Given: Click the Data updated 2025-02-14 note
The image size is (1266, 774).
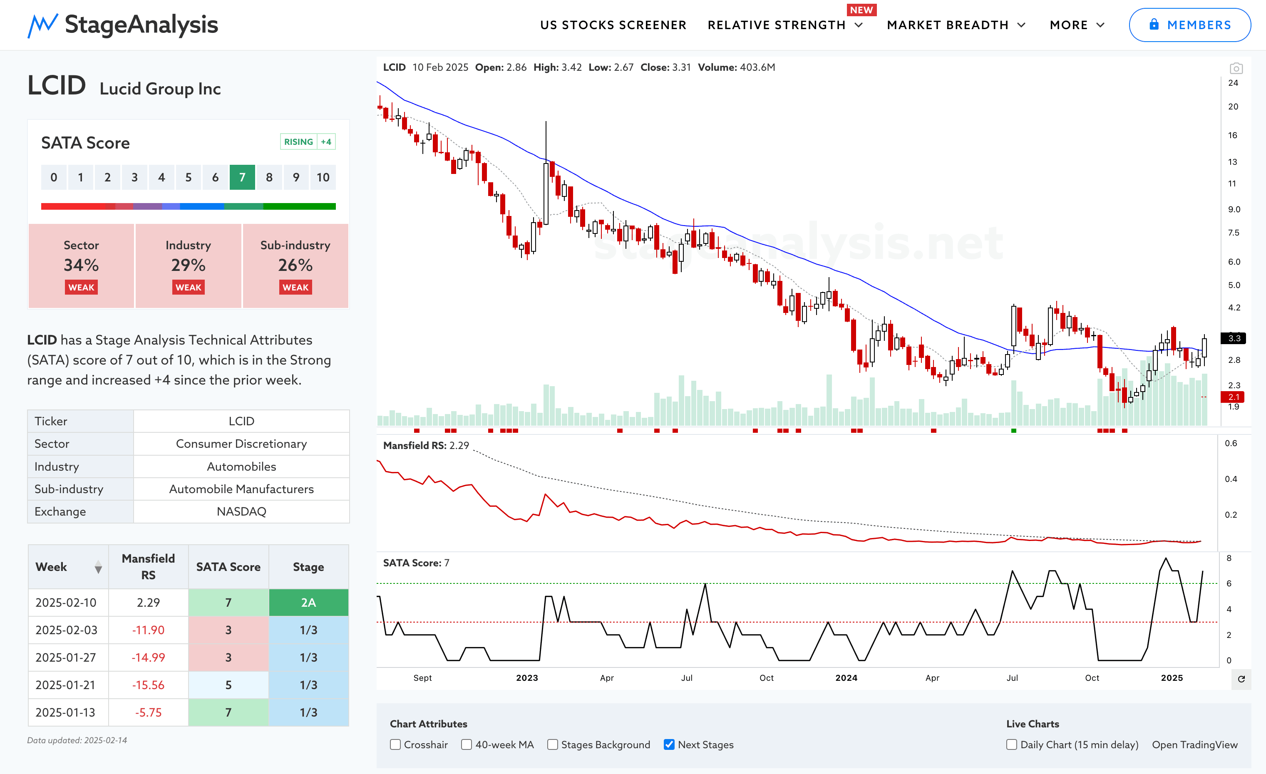Looking at the screenshot, I should 77,740.
